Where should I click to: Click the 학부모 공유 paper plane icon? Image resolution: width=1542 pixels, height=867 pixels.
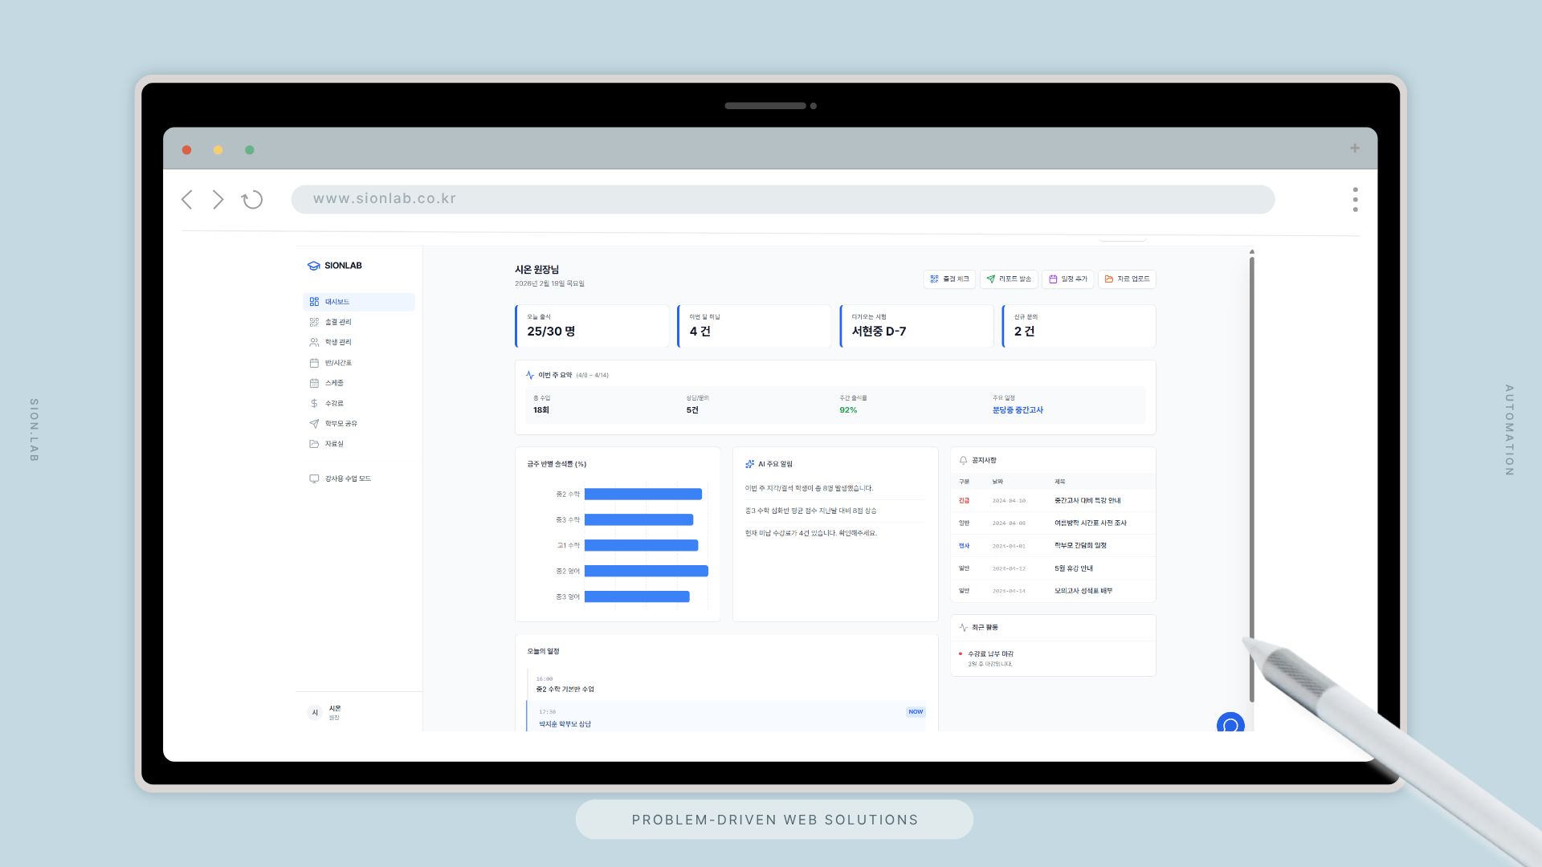pos(314,424)
